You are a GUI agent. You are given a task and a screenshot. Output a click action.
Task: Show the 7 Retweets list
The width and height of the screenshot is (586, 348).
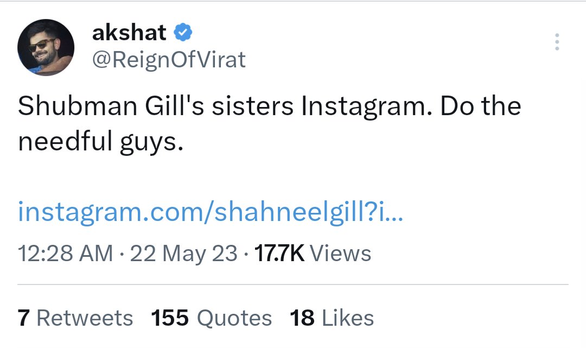pyautogui.click(x=75, y=318)
